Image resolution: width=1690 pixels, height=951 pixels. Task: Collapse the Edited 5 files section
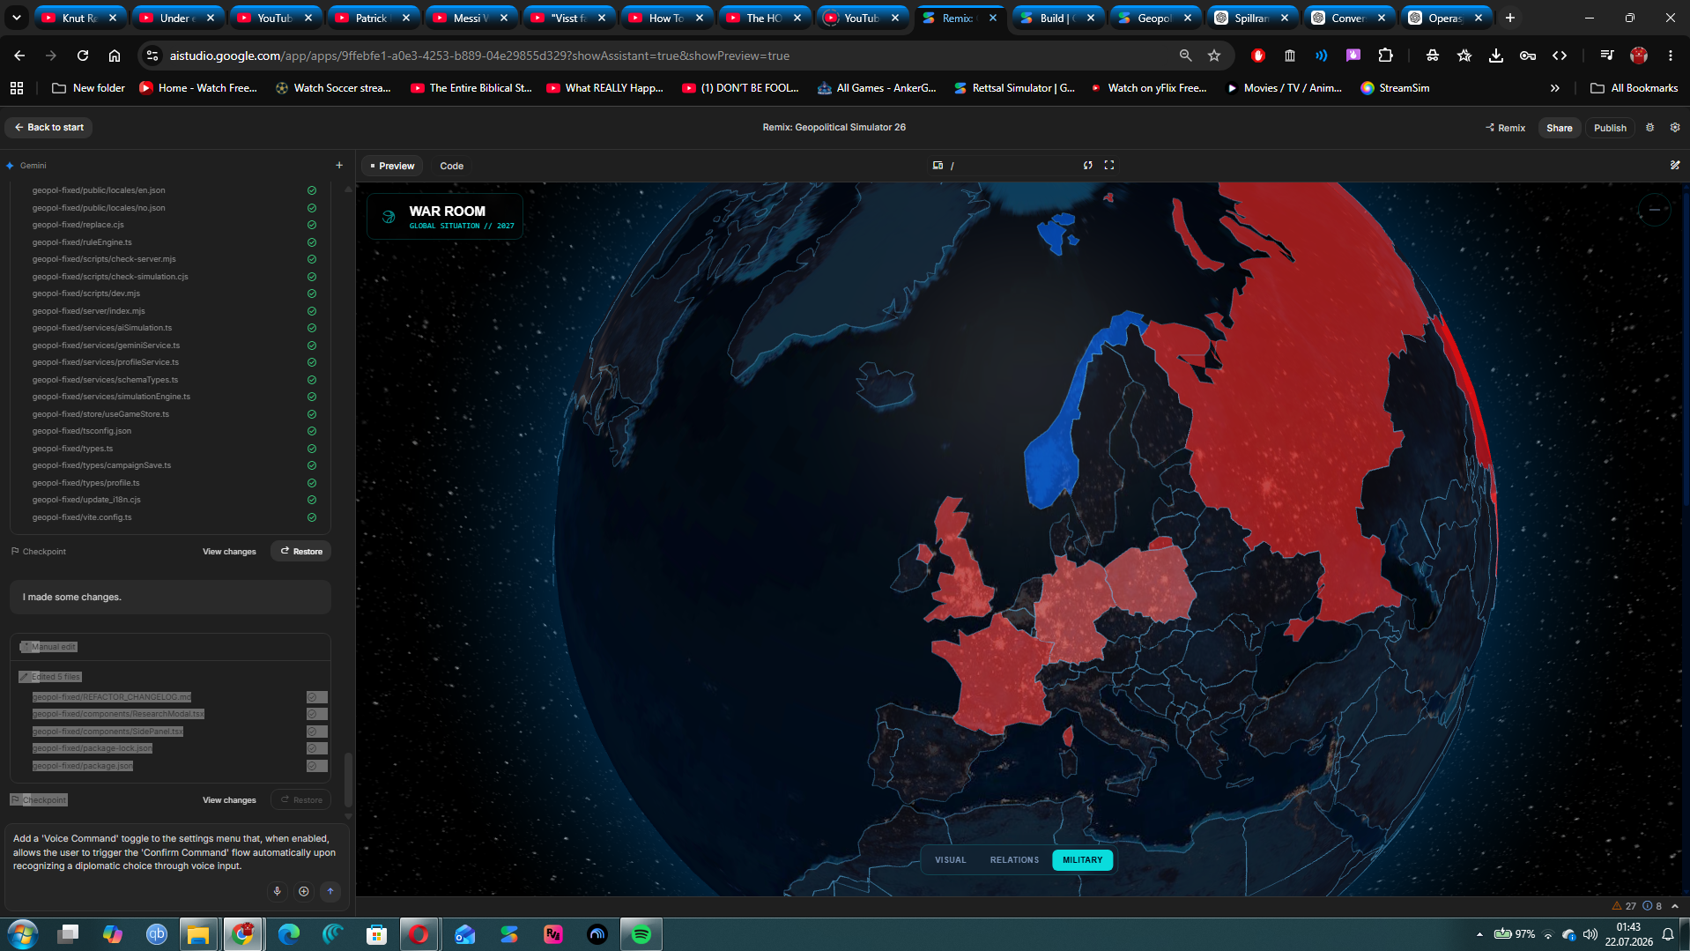(50, 677)
